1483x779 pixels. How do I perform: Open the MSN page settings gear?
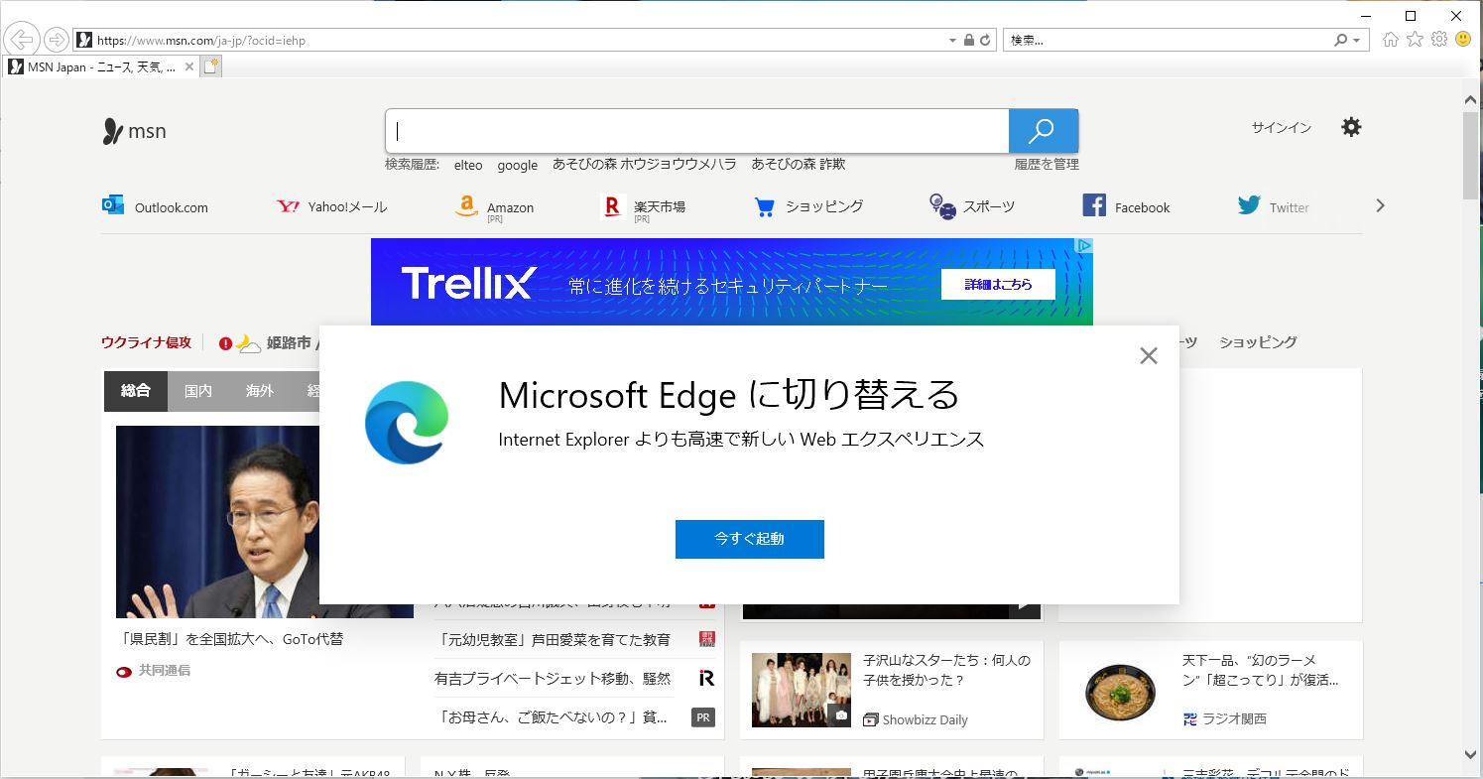pos(1351,127)
